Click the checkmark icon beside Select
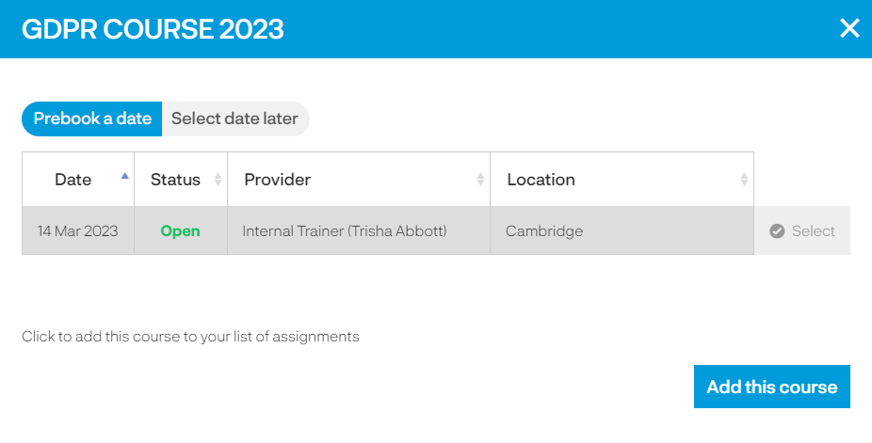Image resolution: width=872 pixels, height=443 pixels. tap(777, 231)
